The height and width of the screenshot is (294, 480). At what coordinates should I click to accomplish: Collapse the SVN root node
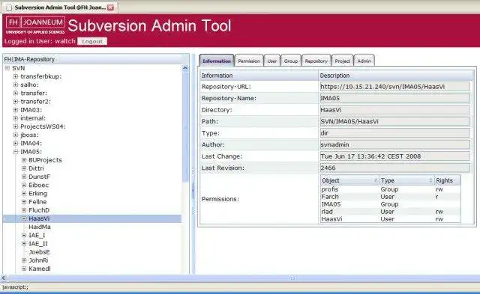tap(7, 68)
